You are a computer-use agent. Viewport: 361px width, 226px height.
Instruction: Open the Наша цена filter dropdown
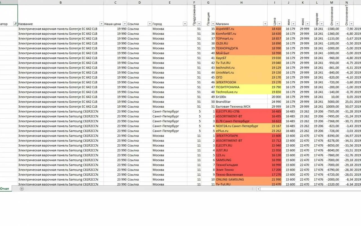pyautogui.click(x=125, y=24)
